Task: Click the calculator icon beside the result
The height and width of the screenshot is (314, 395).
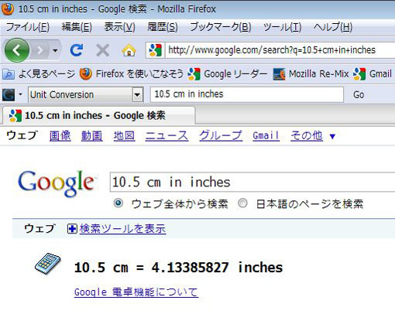Action: pyautogui.click(x=48, y=264)
